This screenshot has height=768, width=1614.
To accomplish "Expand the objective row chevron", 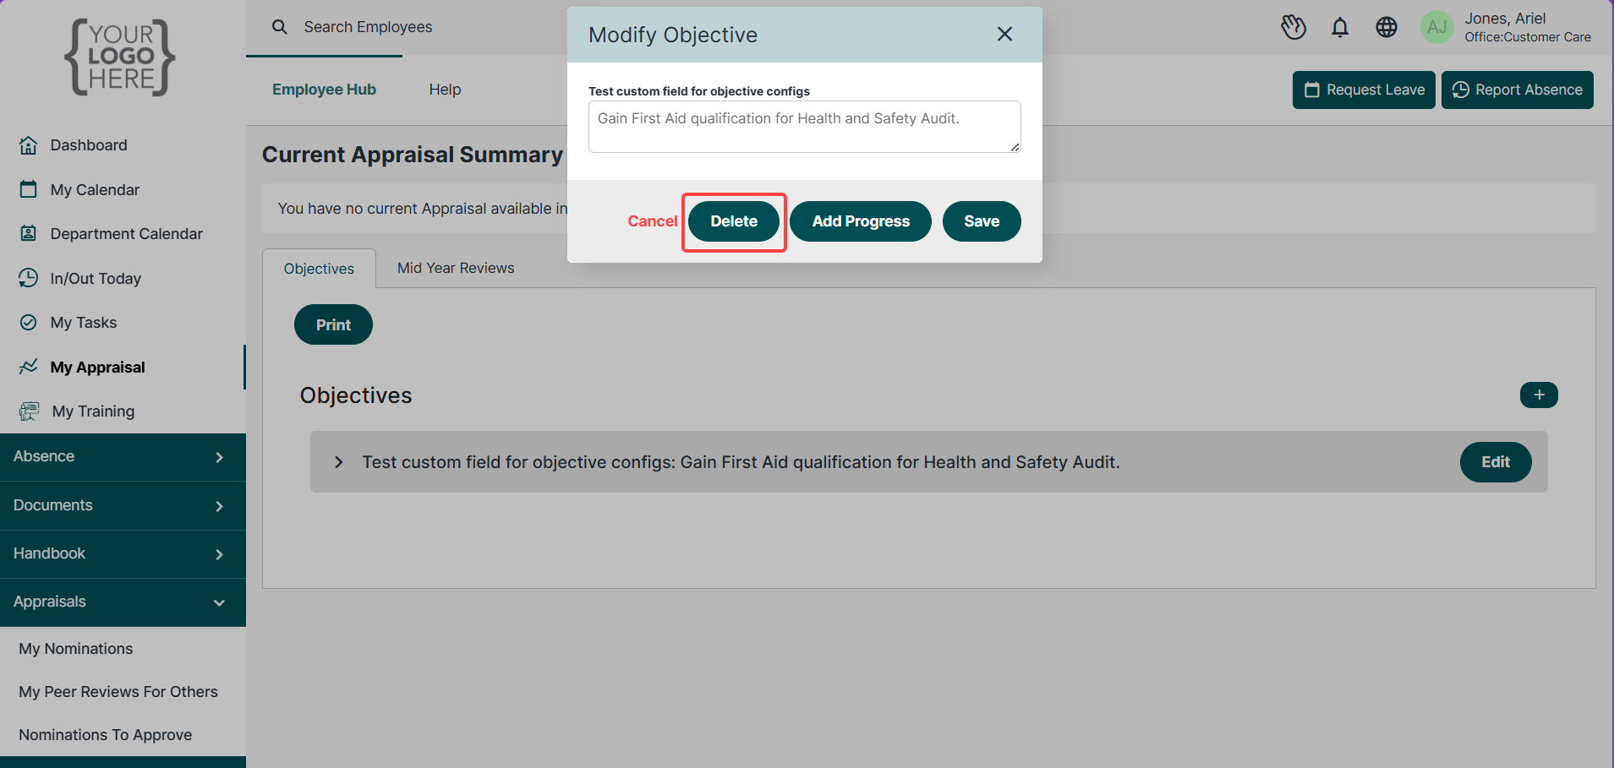I will click(339, 462).
